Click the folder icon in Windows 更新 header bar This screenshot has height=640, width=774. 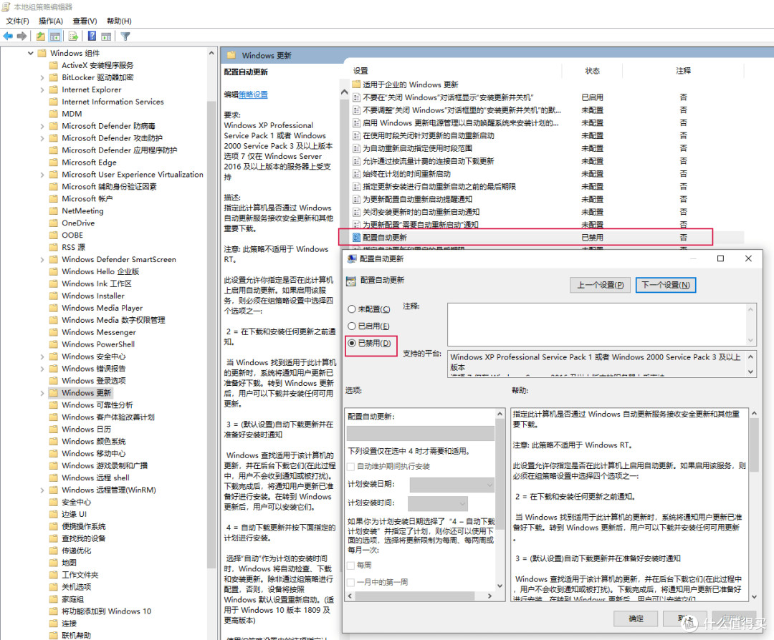pyautogui.click(x=231, y=55)
